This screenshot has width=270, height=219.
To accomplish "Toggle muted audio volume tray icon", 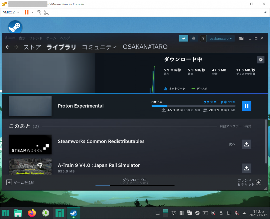I will pos(237,213).
